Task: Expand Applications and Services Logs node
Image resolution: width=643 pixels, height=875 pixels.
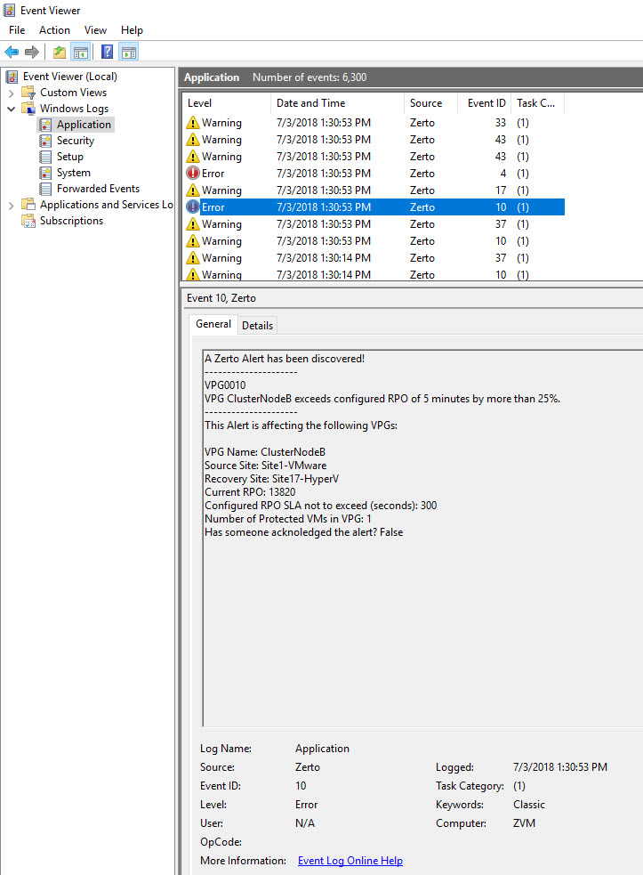Action: (x=12, y=206)
